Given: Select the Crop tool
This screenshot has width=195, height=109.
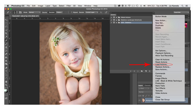Looking at the screenshot, I should point(6,33).
